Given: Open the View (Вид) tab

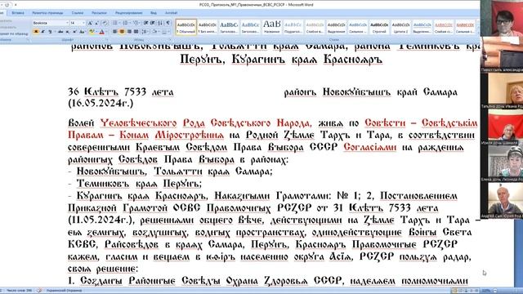Looking at the screenshot, I should pos(154,13).
